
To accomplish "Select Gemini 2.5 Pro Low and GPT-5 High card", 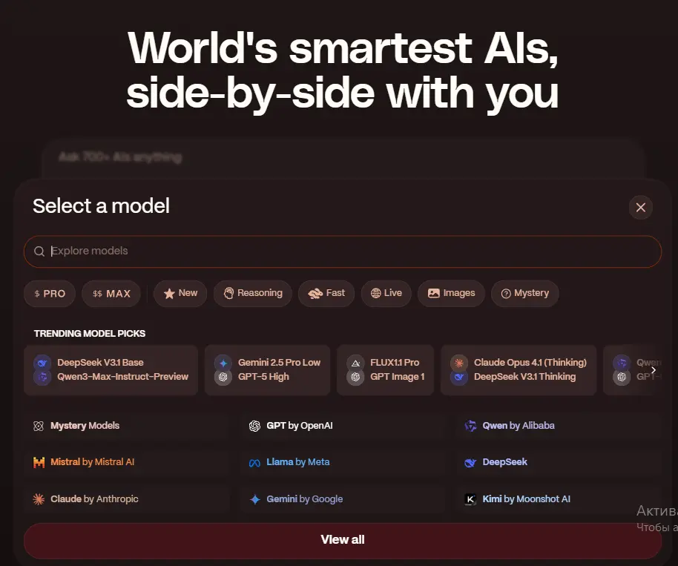I will [x=267, y=369].
